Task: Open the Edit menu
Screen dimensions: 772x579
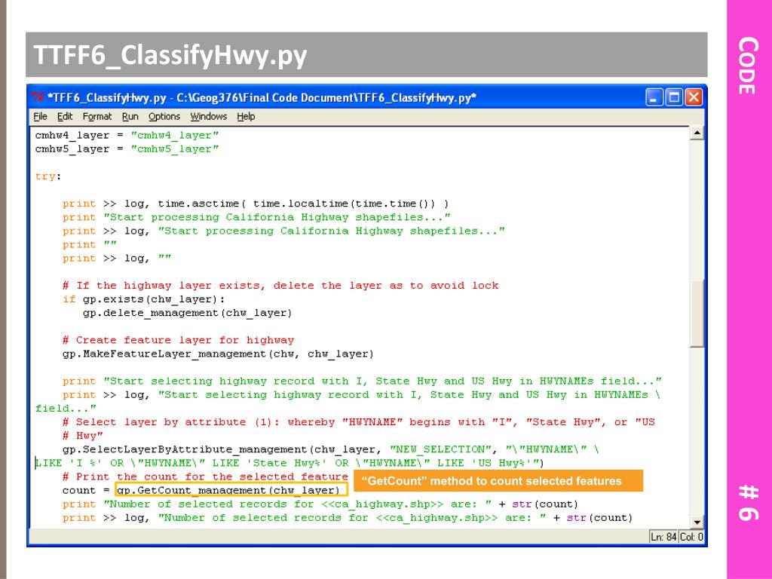Action: pos(65,116)
